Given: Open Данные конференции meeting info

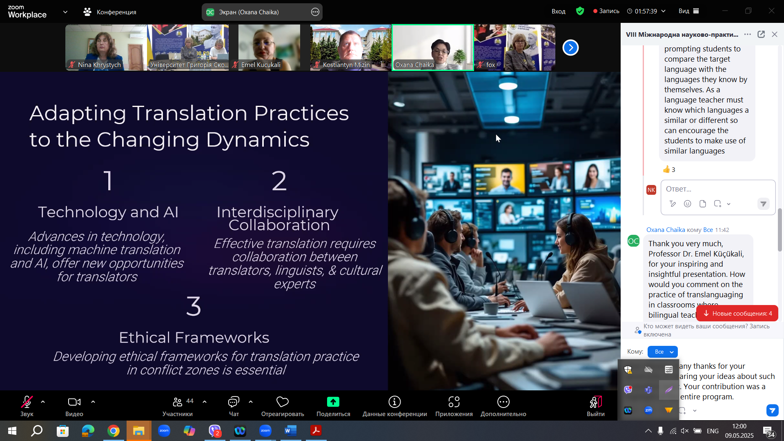Looking at the screenshot, I should coord(394,406).
